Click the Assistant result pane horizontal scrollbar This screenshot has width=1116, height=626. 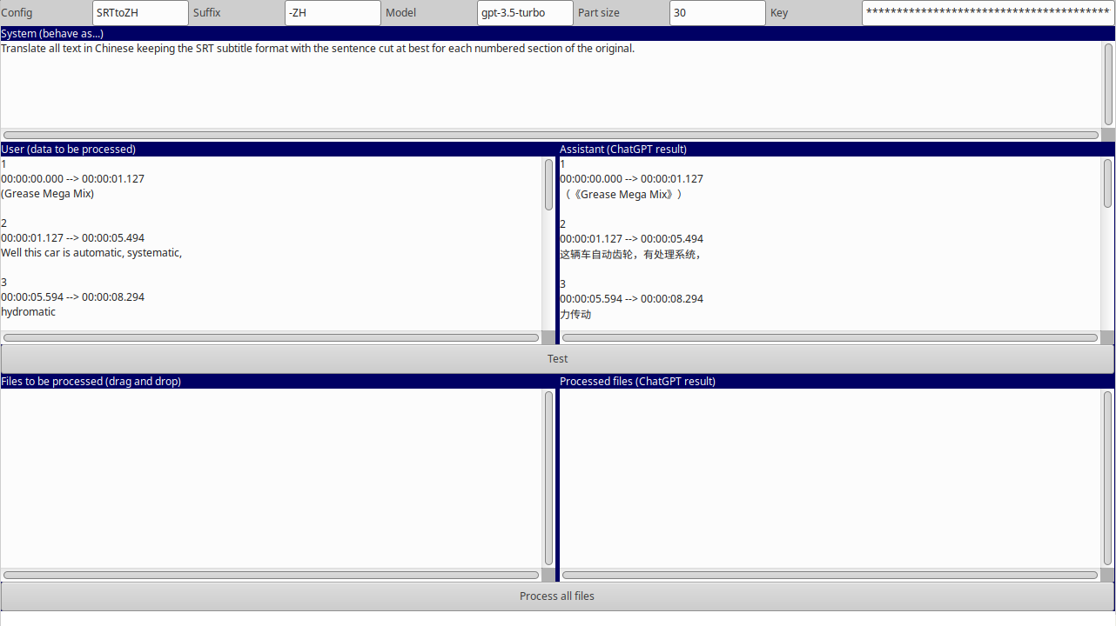click(830, 337)
